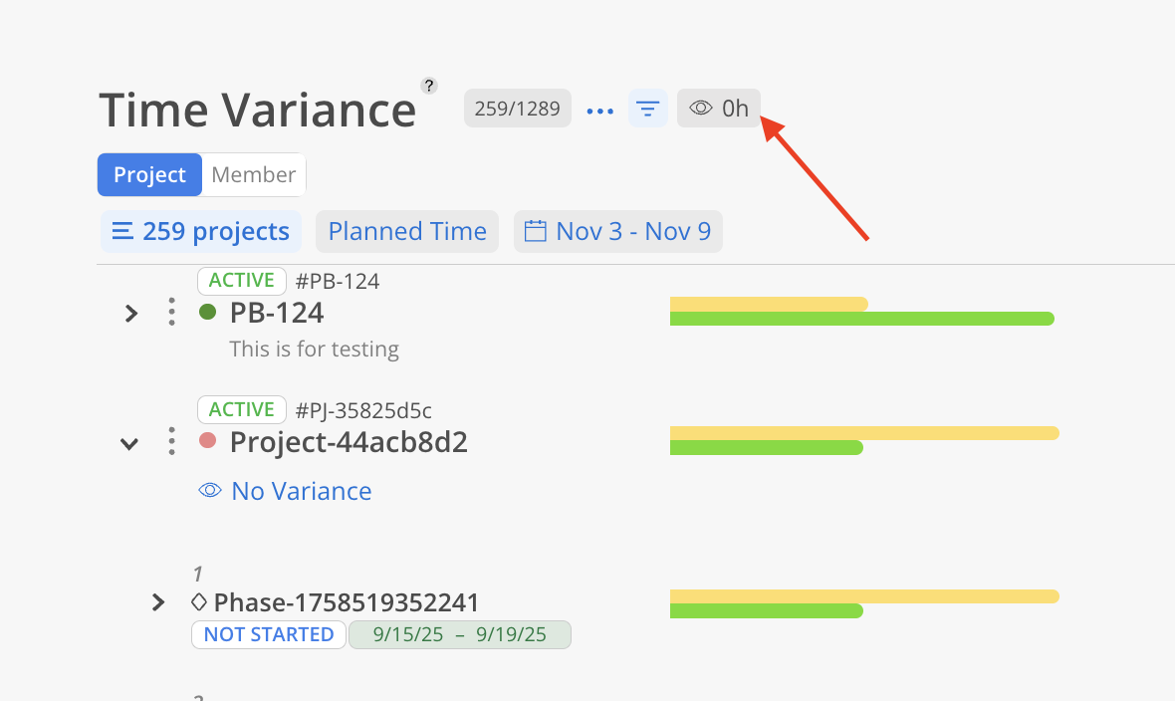Click the filter icon button
The image size is (1175, 701).
point(647,109)
